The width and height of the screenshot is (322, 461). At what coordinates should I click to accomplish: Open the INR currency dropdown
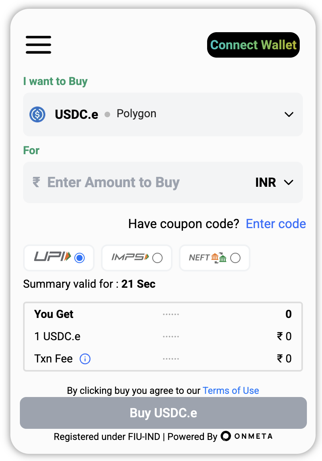pos(266,182)
